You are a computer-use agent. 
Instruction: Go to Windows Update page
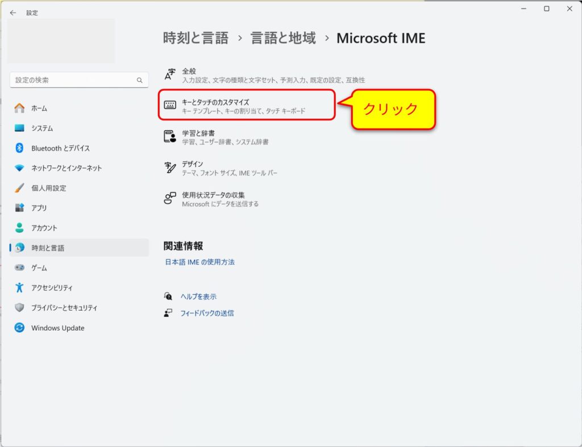(79, 328)
